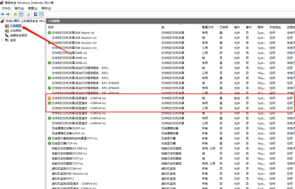Click the green check on the 专用 ICMPv4-In rule

[x=49, y=103]
